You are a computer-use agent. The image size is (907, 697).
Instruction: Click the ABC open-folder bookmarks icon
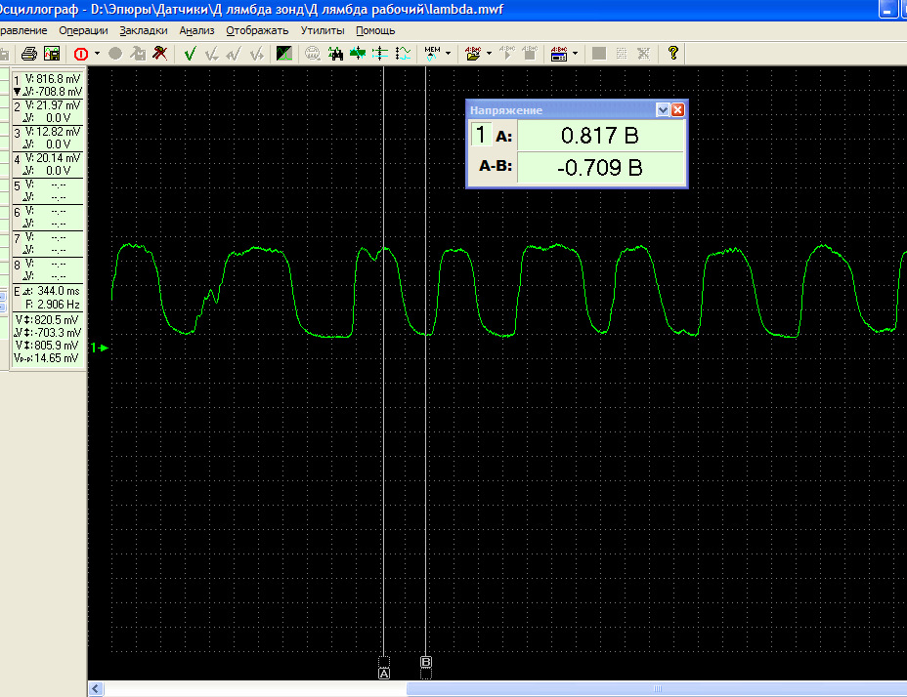[x=473, y=54]
